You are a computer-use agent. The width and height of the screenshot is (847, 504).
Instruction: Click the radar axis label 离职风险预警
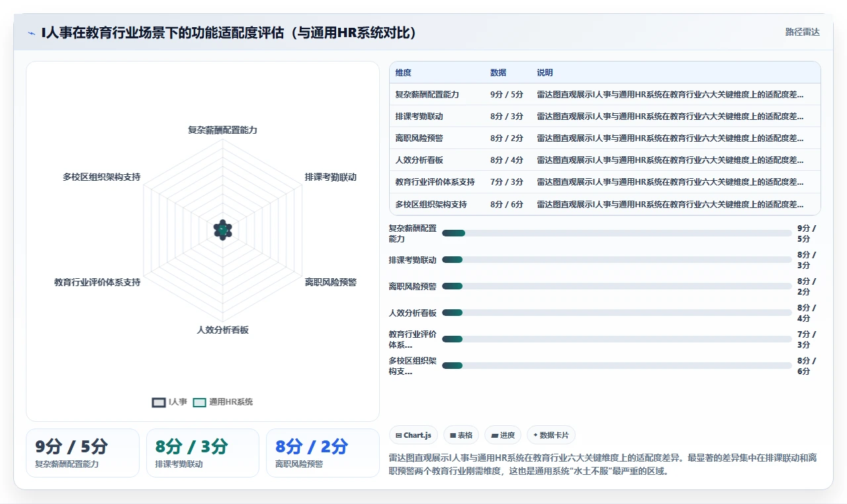point(330,282)
